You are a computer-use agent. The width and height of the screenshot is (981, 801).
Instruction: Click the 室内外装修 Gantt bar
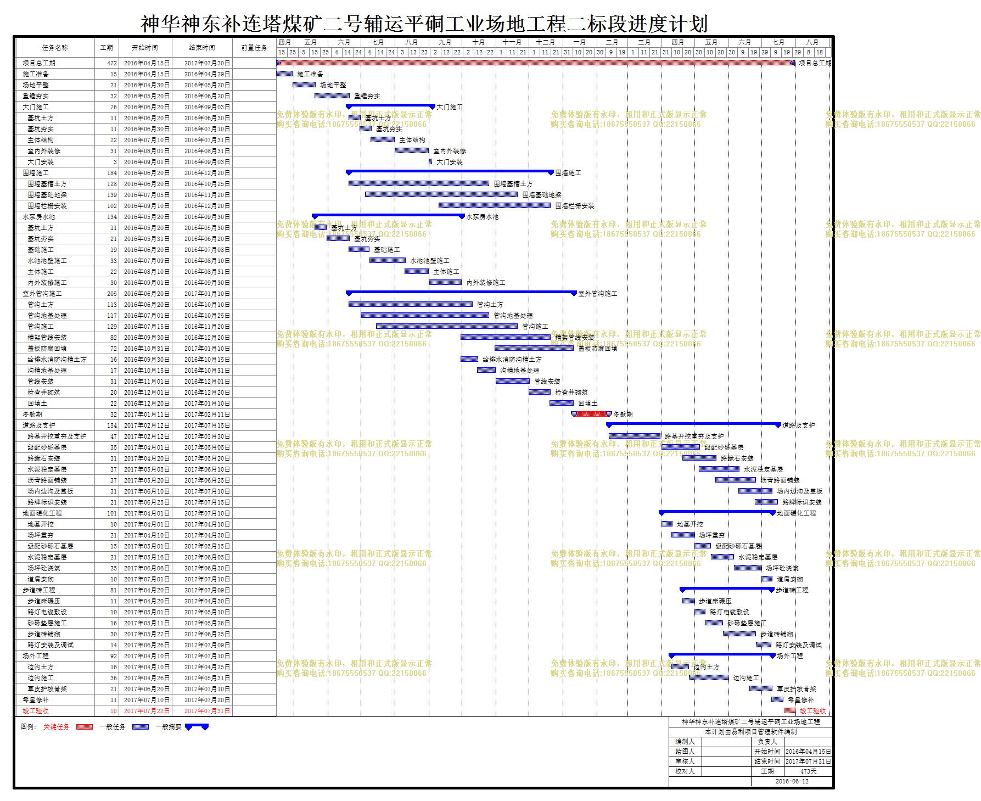pos(412,150)
